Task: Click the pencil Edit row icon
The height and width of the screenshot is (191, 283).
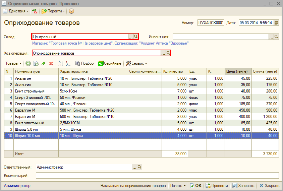Action: pyautogui.click(x=44, y=63)
